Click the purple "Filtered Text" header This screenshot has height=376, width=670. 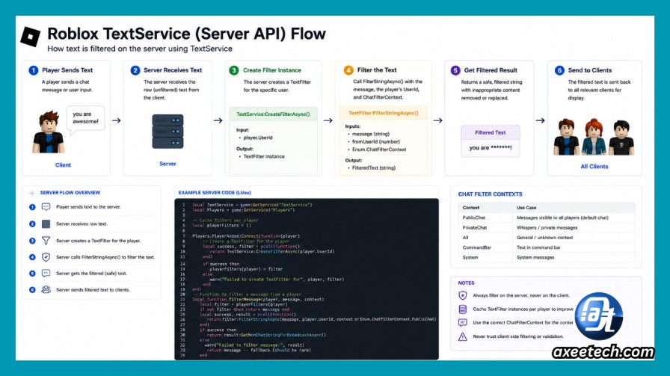click(x=490, y=132)
